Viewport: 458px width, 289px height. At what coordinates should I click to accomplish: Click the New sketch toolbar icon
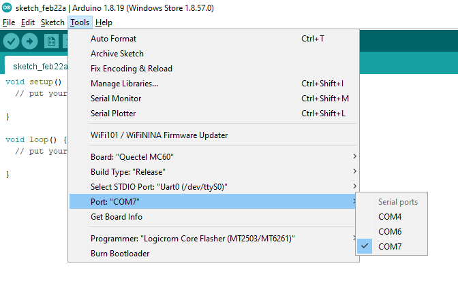pos(51,41)
